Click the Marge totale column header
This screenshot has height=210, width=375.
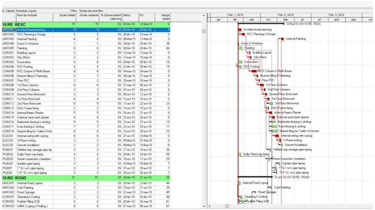tap(162, 17)
